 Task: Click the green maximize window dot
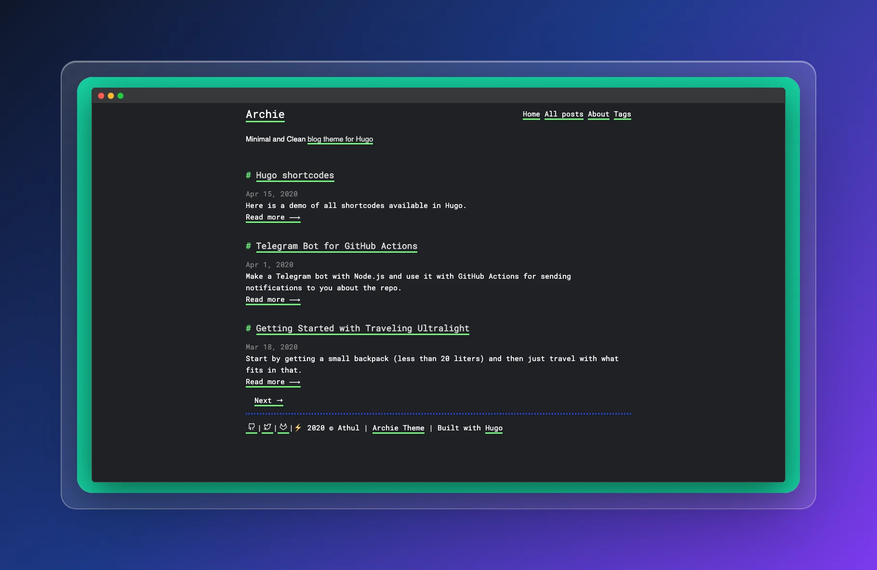120,96
